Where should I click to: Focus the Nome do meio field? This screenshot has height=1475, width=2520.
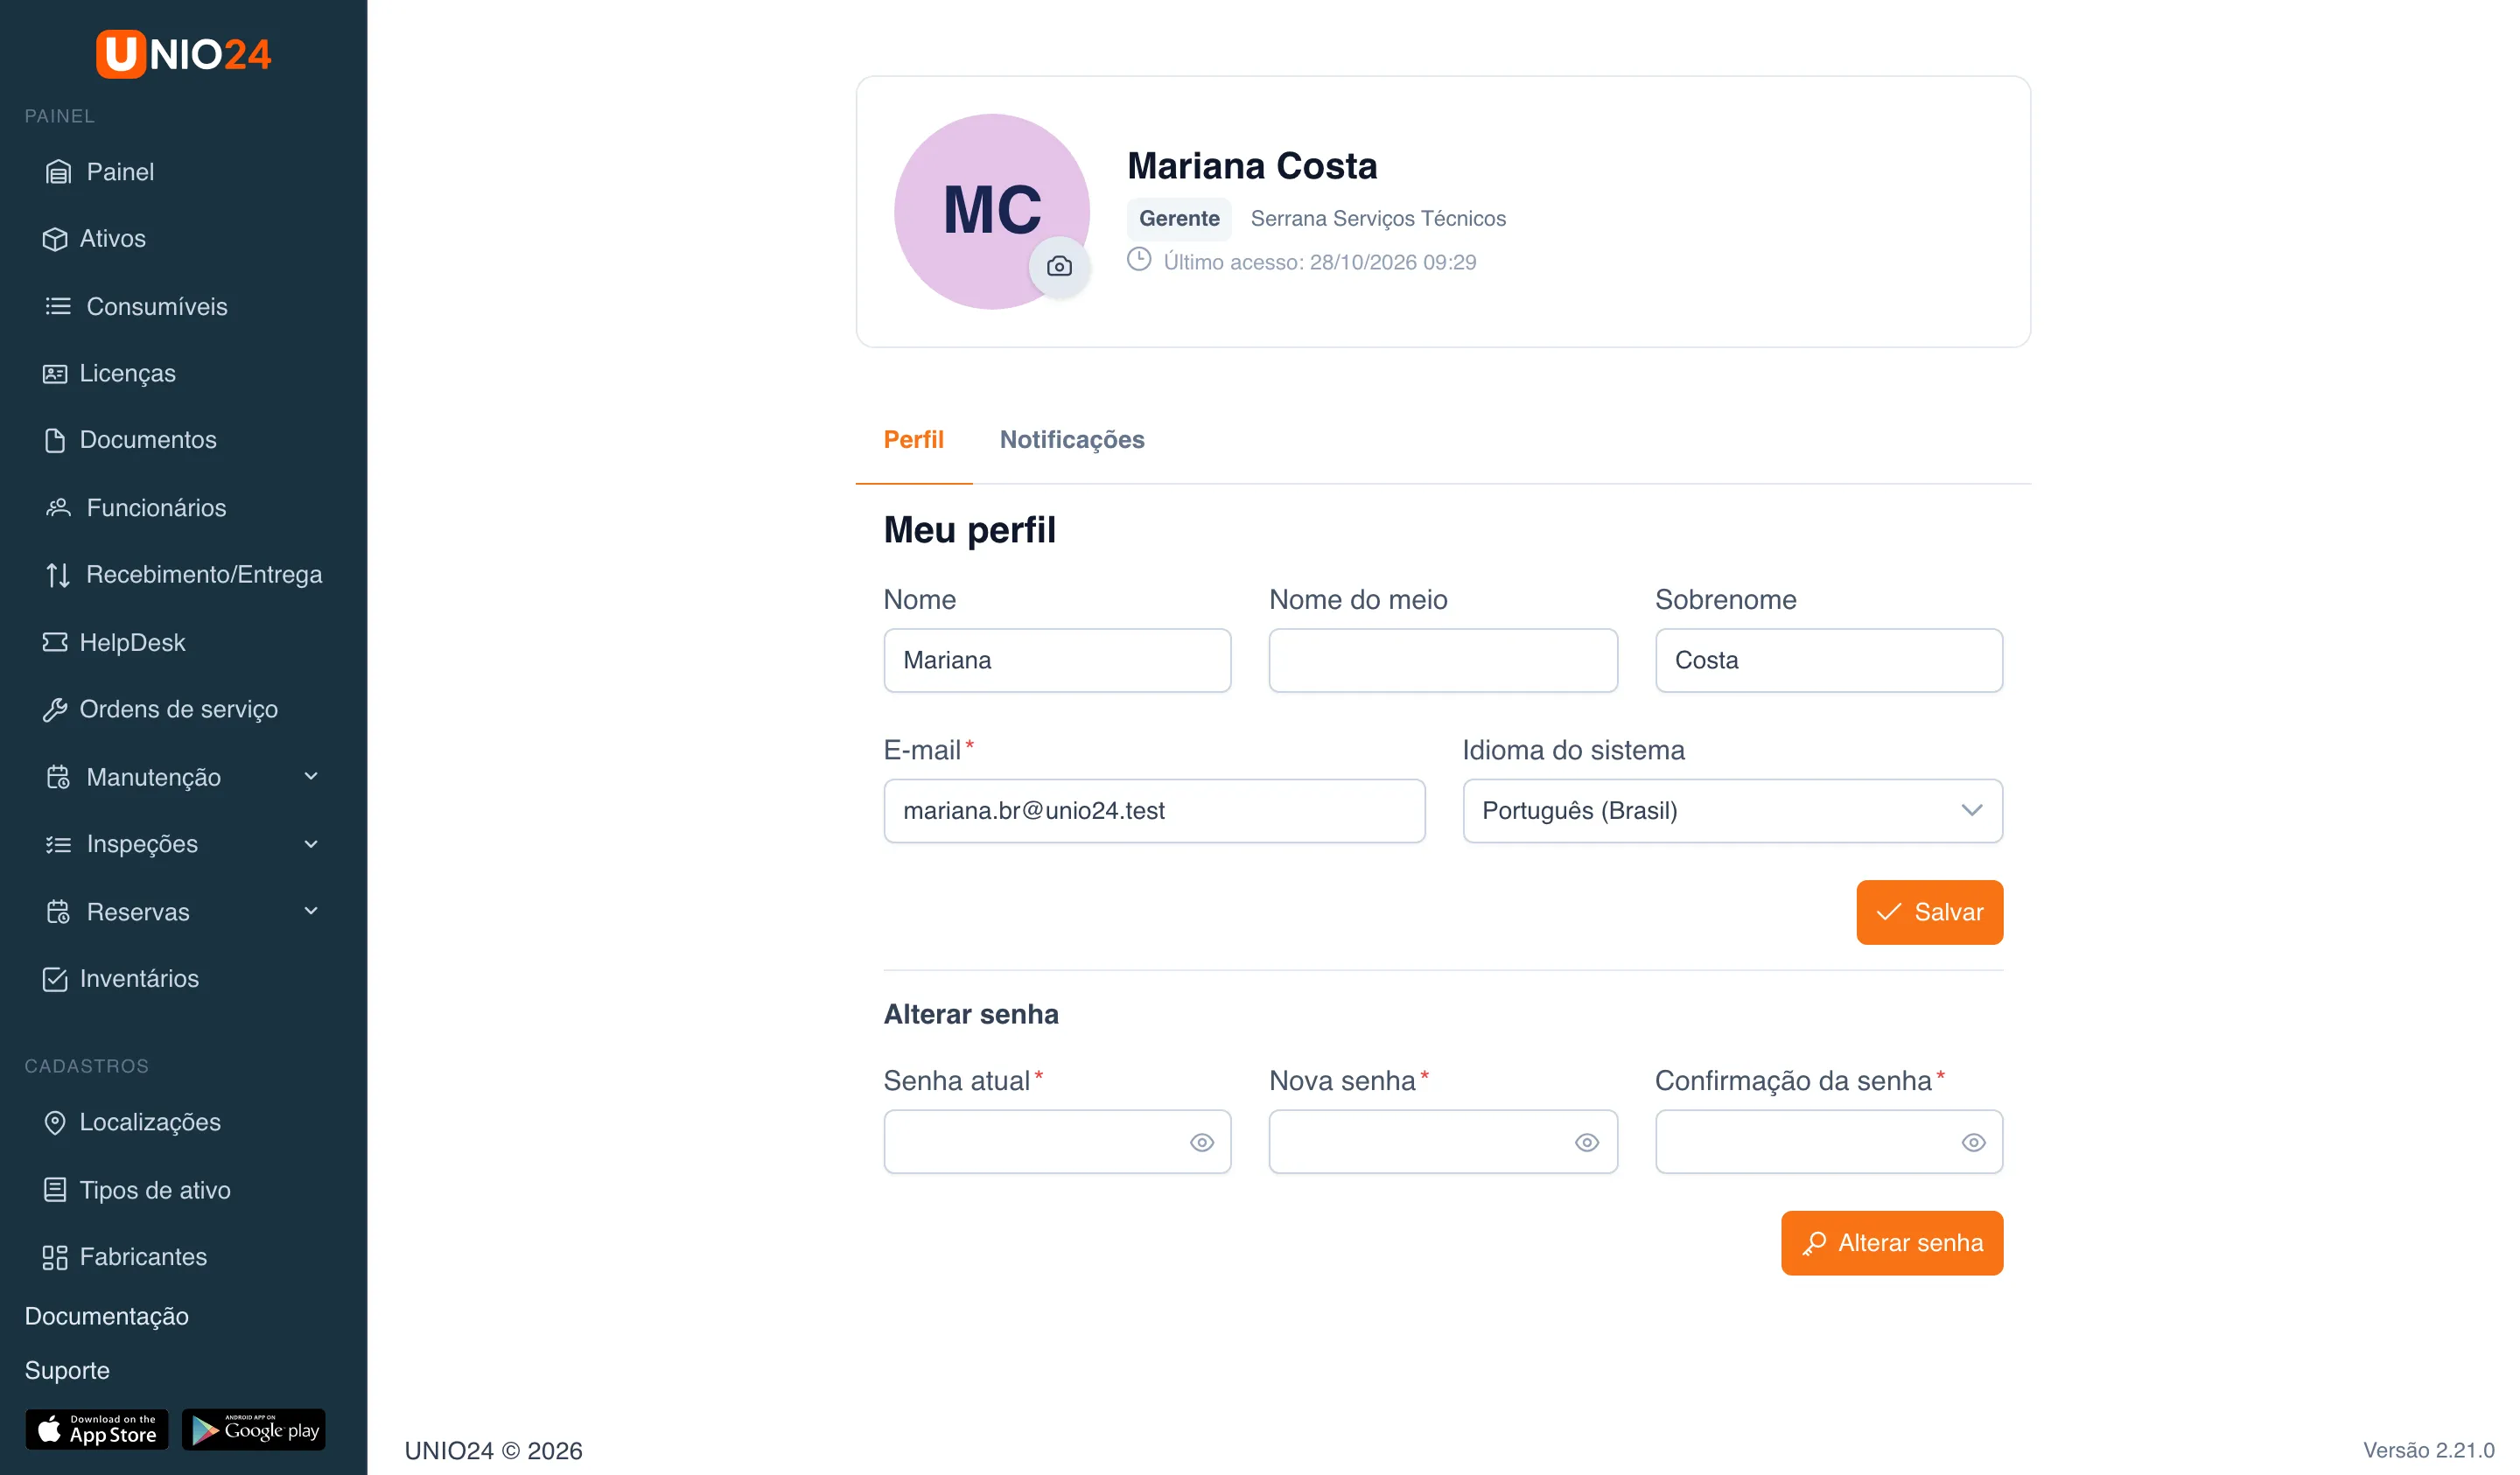[x=1443, y=660]
